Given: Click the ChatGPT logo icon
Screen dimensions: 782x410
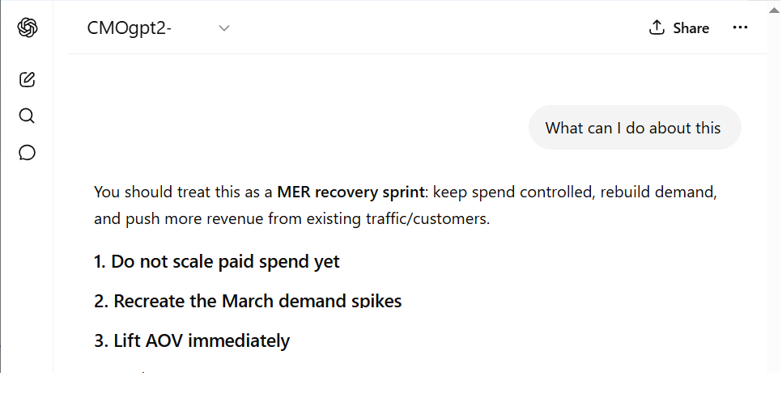Looking at the screenshot, I should (x=28, y=27).
